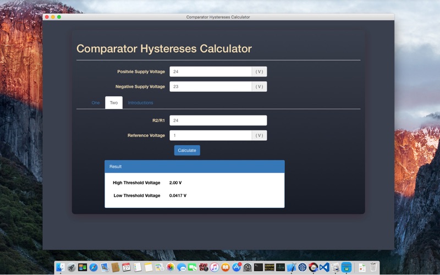The image size is (440, 275).
Task: Open the documents stack in dock
Action: (x=362, y=267)
